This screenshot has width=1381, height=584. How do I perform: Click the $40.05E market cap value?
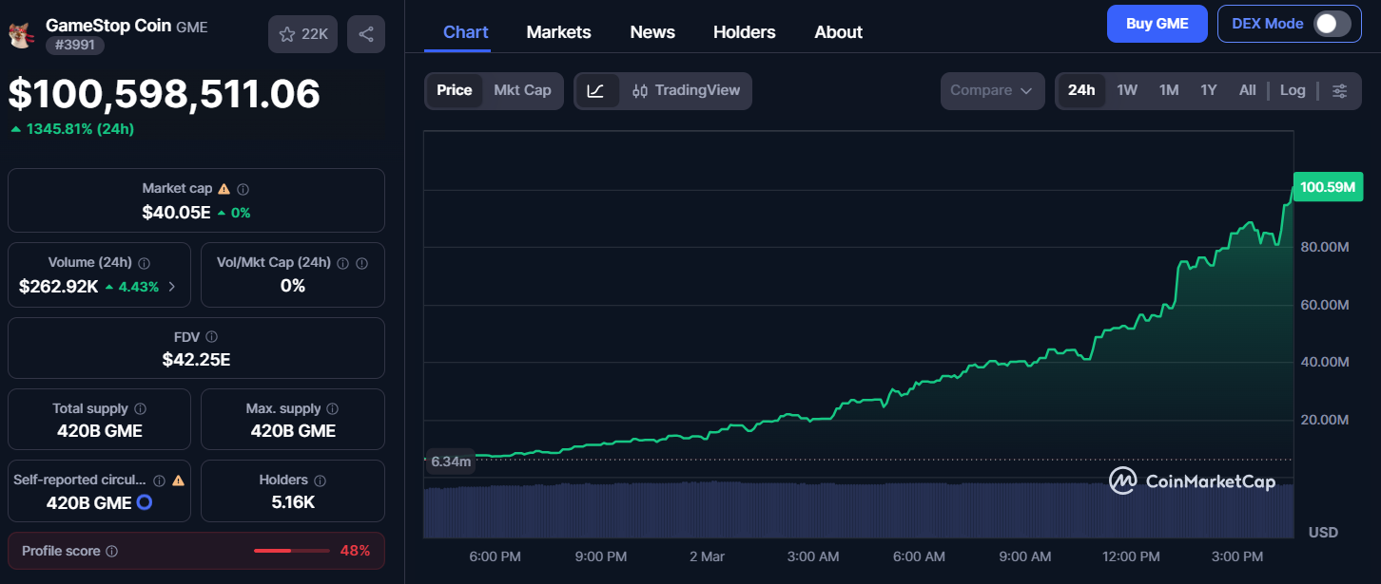click(x=176, y=213)
